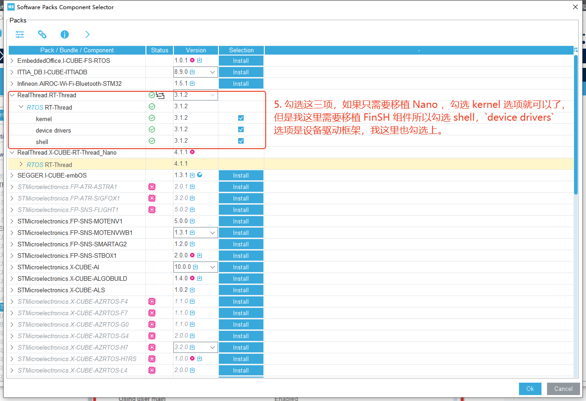586x401 pixels.
Task: Click the green check status of shell
Action: click(x=152, y=141)
